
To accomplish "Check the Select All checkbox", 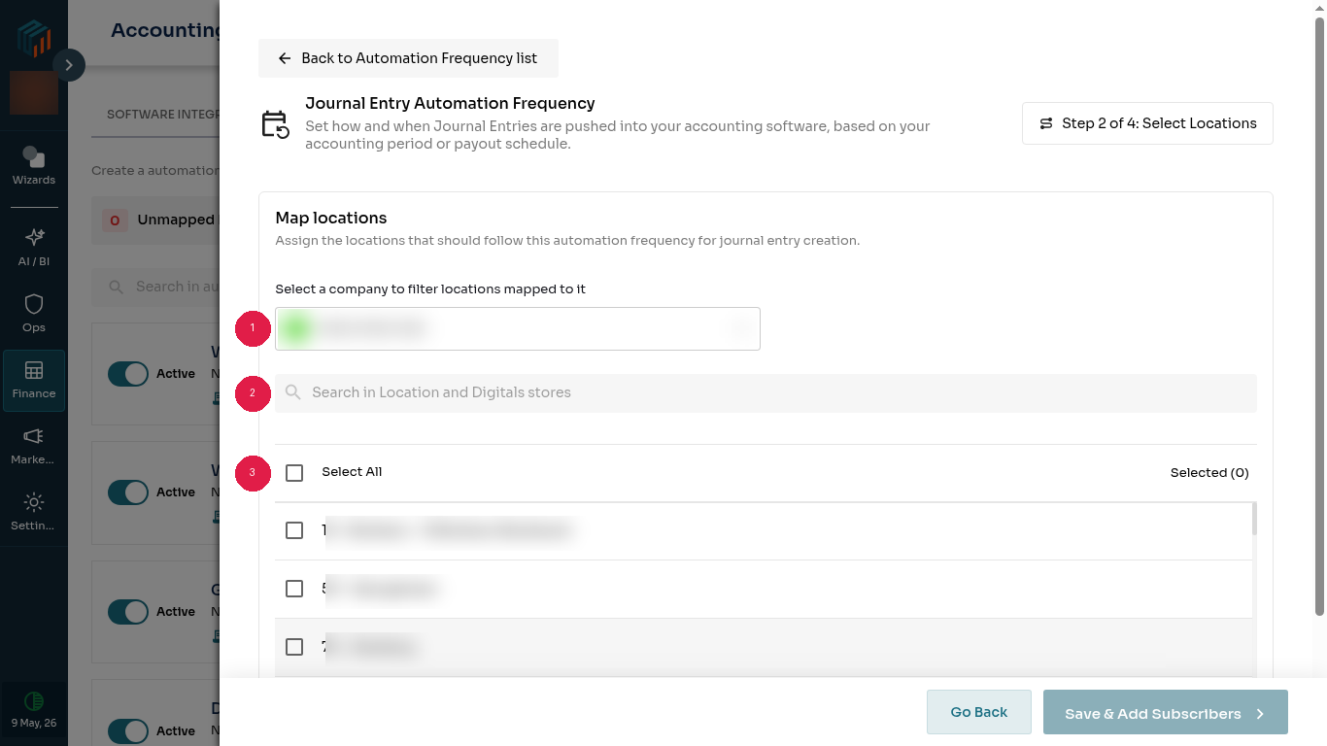I will tap(294, 473).
